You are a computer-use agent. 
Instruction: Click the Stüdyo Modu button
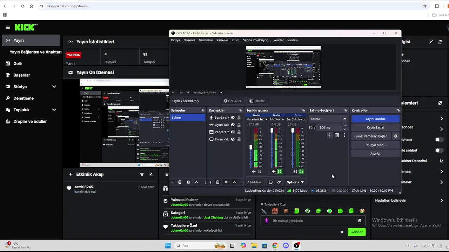click(x=375, y=145)
